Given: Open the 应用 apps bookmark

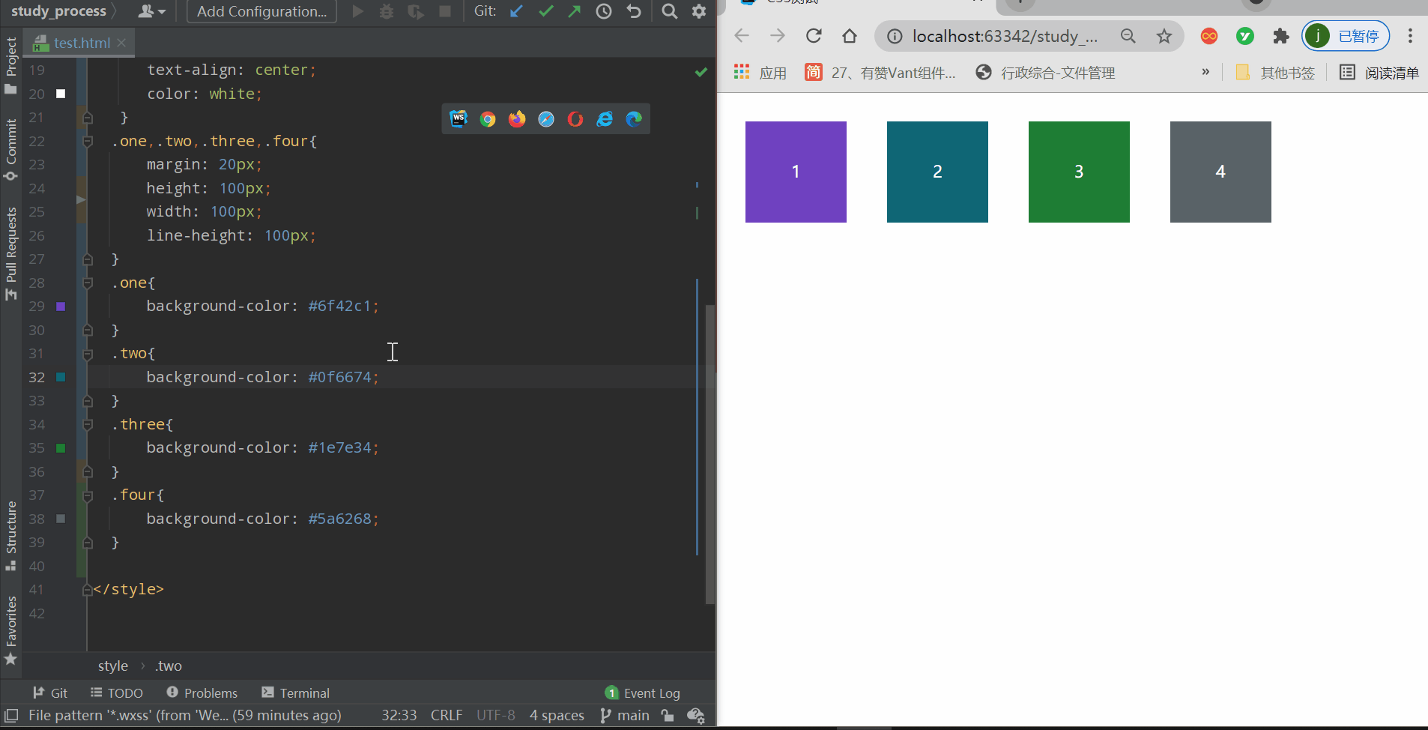Looking at the screenshot, I should point(760,73).
